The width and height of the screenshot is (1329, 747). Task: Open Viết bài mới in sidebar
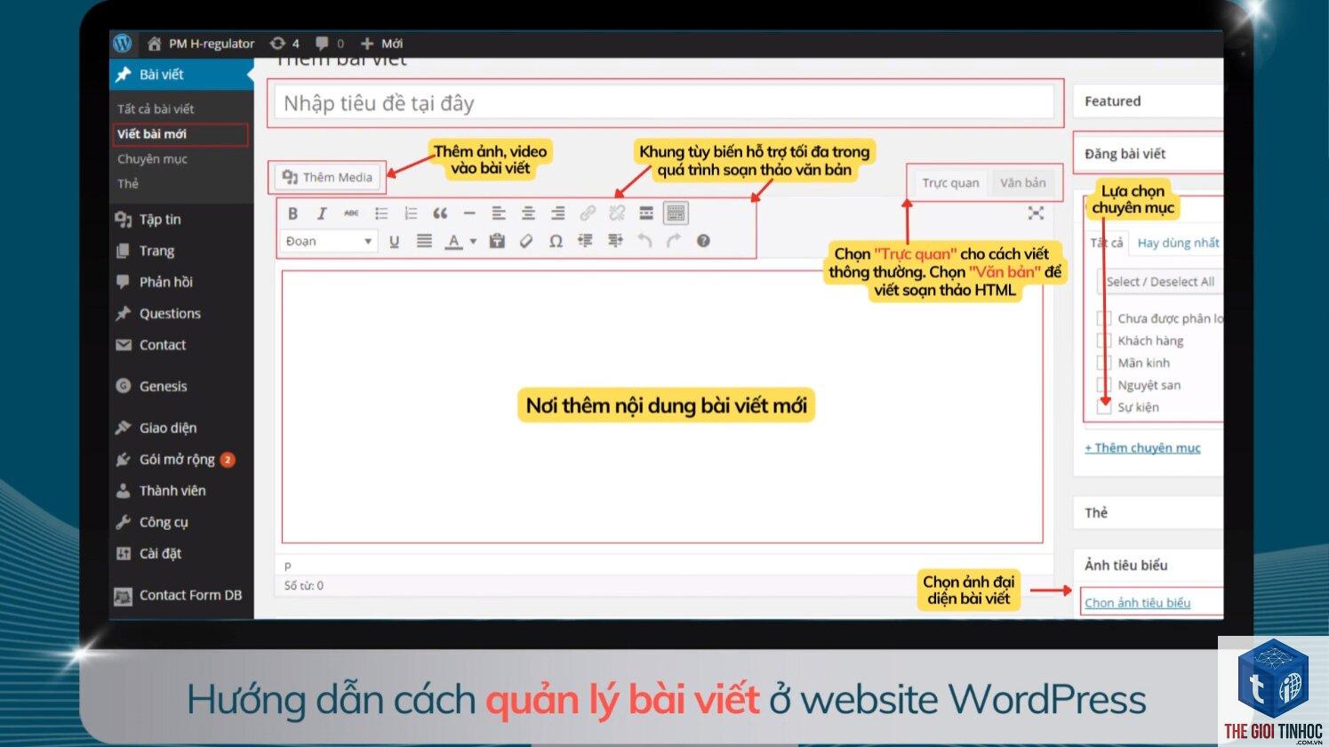point(152,134)
